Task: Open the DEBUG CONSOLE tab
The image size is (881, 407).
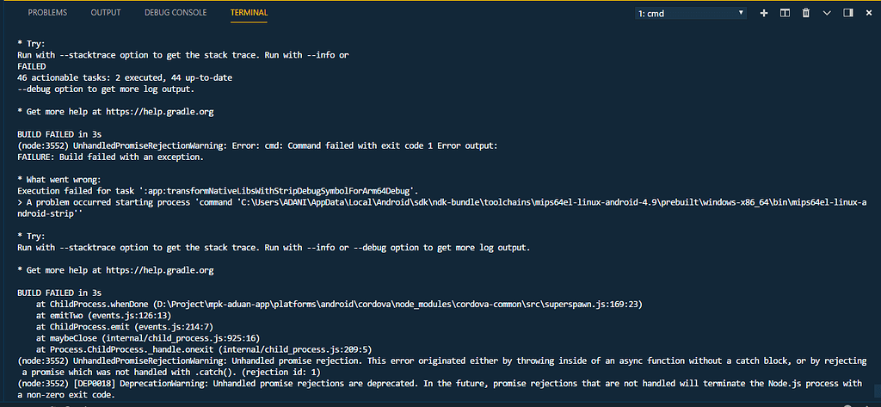Action: pos(176,12)
